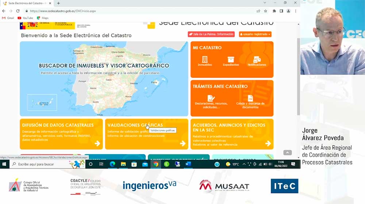
Task: Open Expedientes icon in Mi Catastro
Action: [231, 61]
